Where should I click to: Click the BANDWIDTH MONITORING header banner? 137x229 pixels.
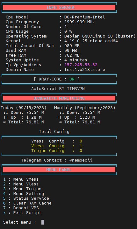coord(59,98)
